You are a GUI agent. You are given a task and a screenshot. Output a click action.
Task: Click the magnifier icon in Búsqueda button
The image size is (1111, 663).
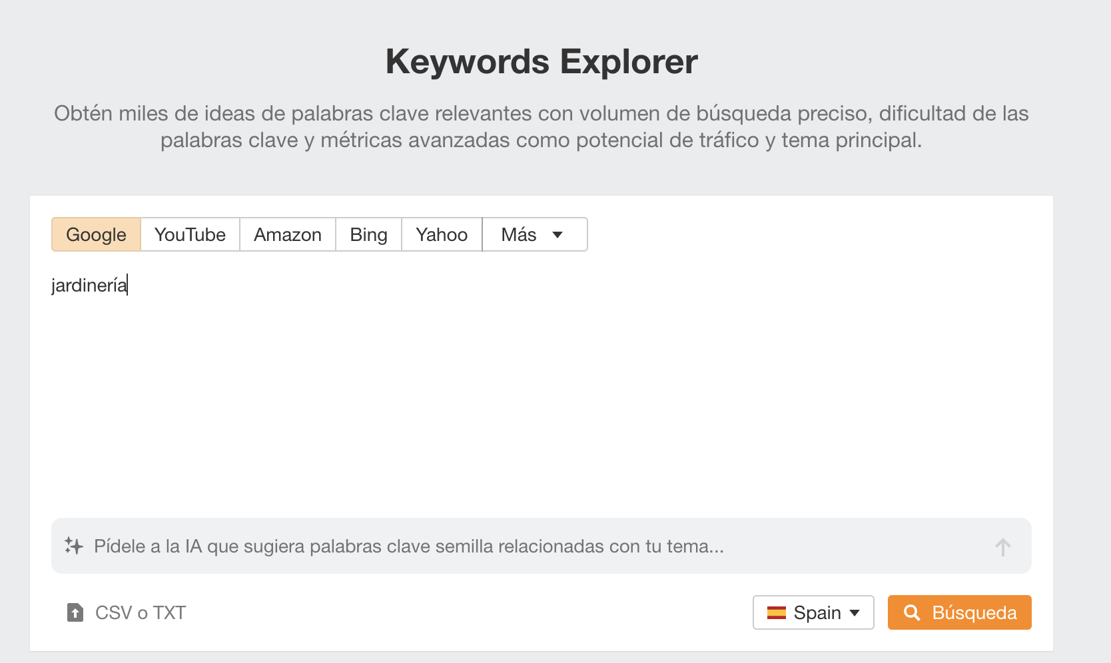click(913, 612)
